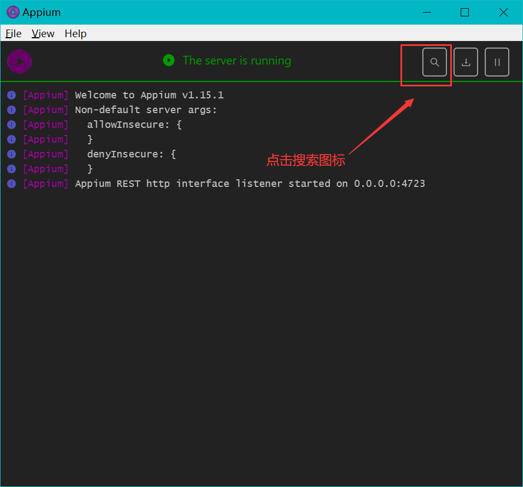Click the "The server is running" status text
This screenshot has width=523, height=487.
(236, 61)
